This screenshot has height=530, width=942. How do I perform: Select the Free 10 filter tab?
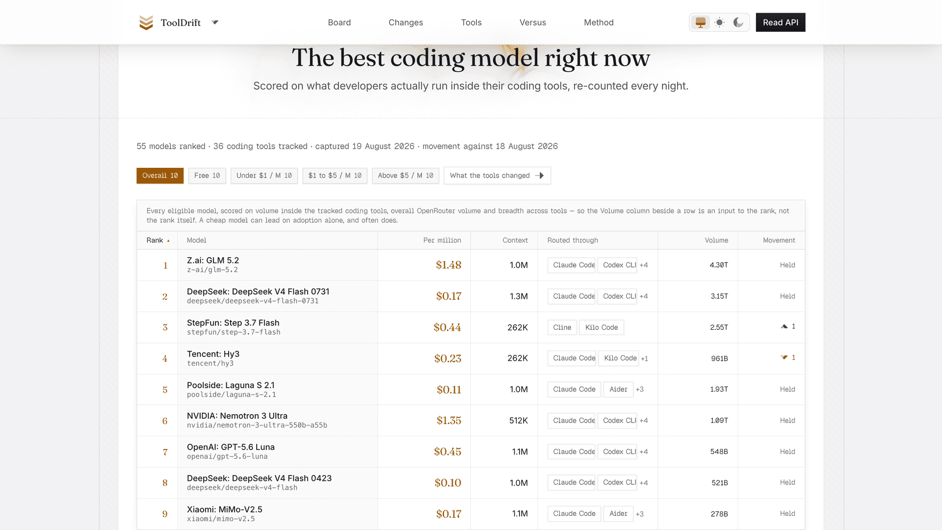coord(207,176)
